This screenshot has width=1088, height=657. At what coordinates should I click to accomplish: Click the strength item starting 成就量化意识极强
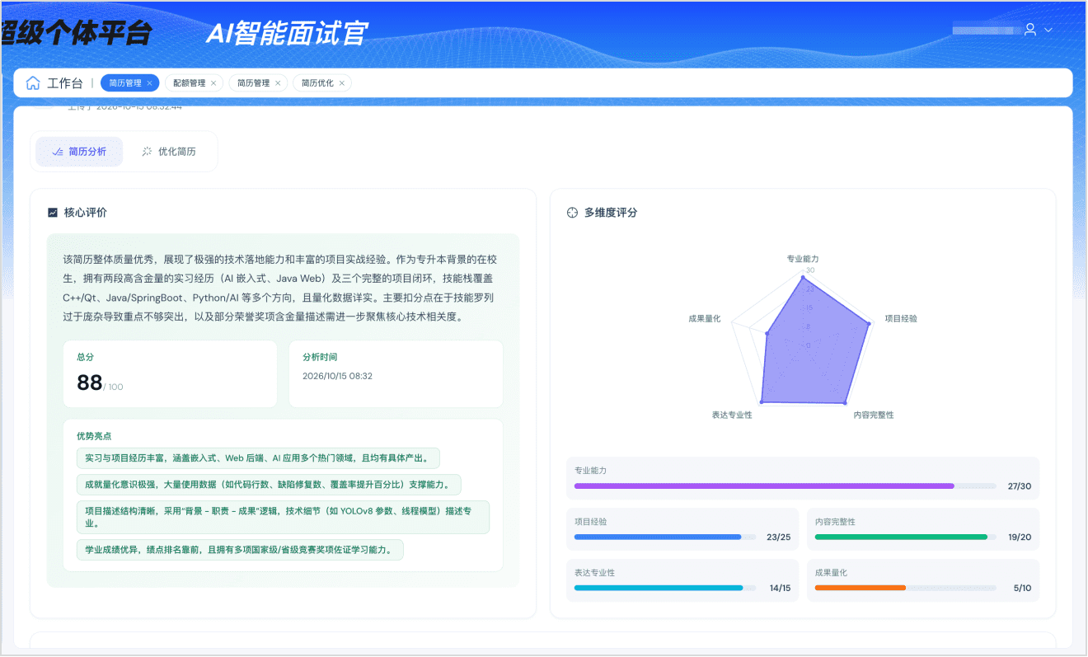coord(269,485)
